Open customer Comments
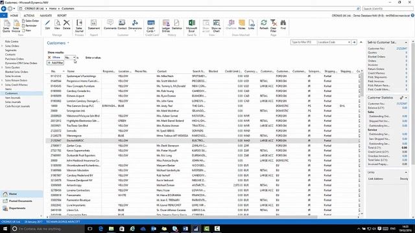The image size is (415, 233). [x=110, y=25]
